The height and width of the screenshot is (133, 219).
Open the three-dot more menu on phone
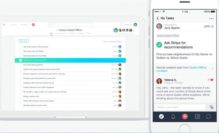point(211,19)
